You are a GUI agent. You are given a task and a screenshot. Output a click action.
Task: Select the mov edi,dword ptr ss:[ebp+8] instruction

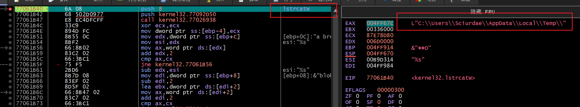[x=191, y=76]
